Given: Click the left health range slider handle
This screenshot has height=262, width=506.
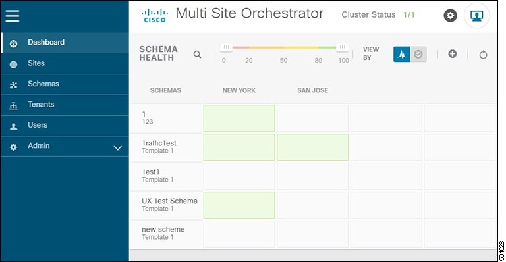Looking at the screenshot, I should (x=227, y=47).
